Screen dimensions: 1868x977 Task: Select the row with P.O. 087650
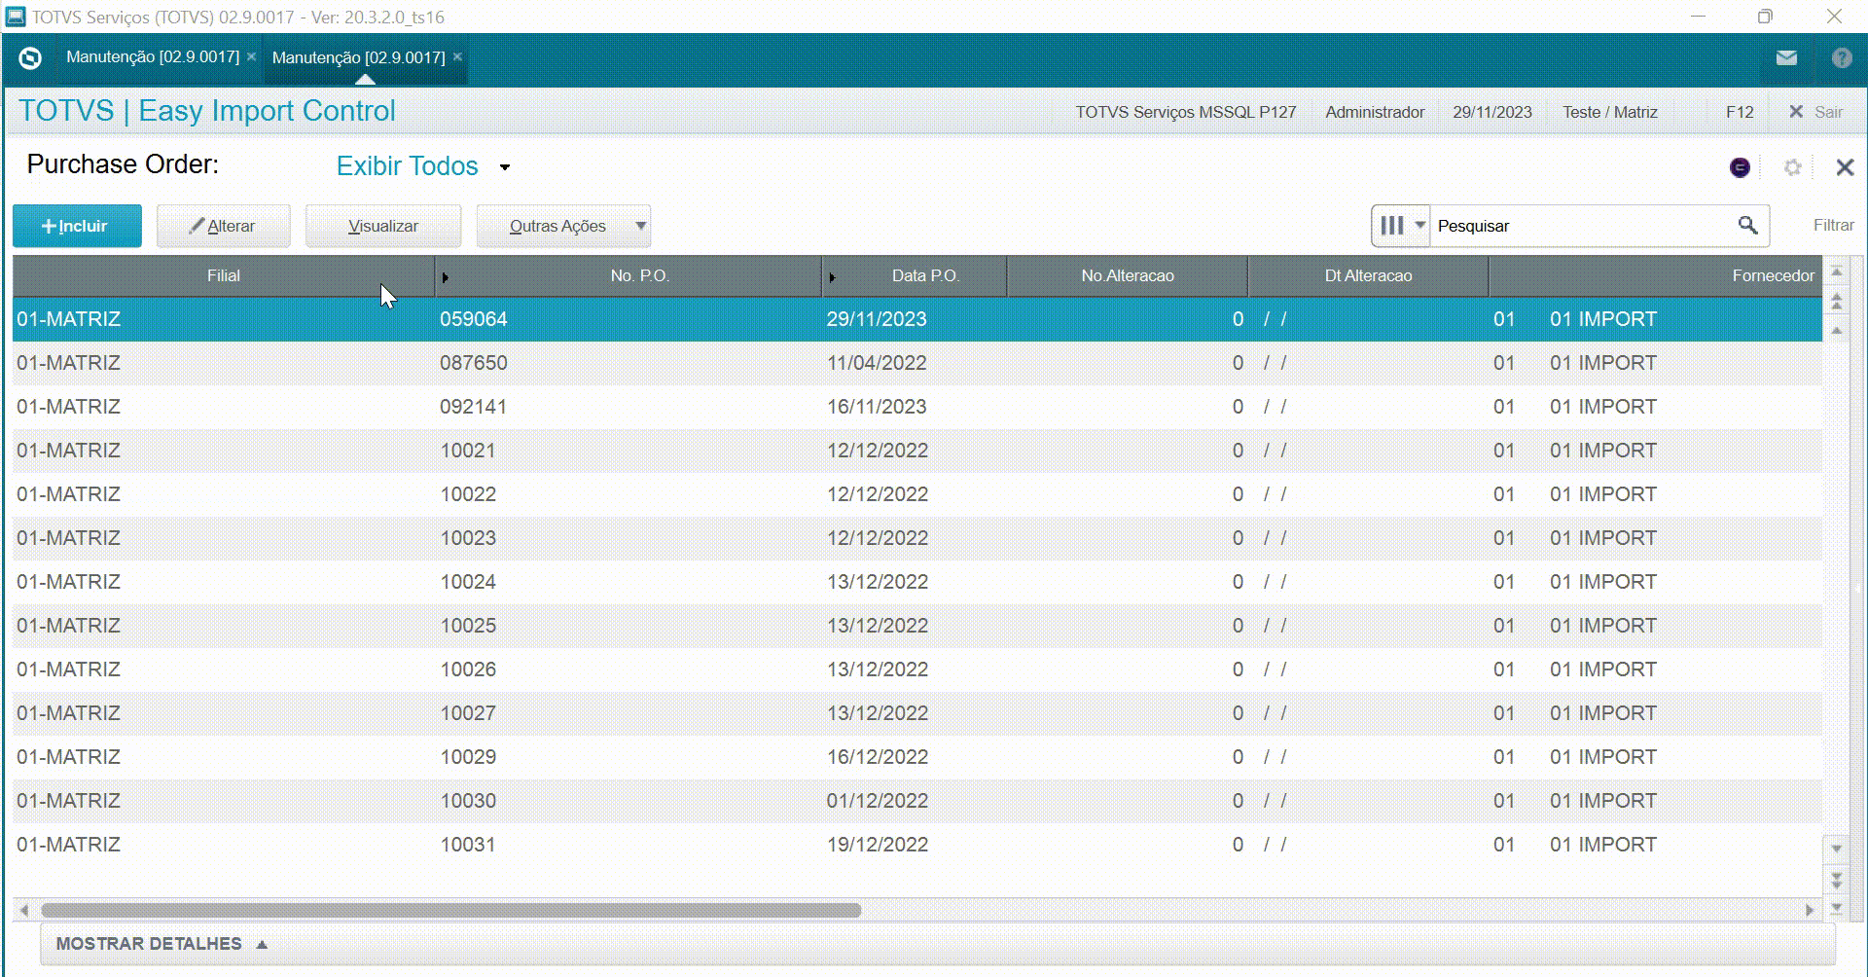coord(916,363)
